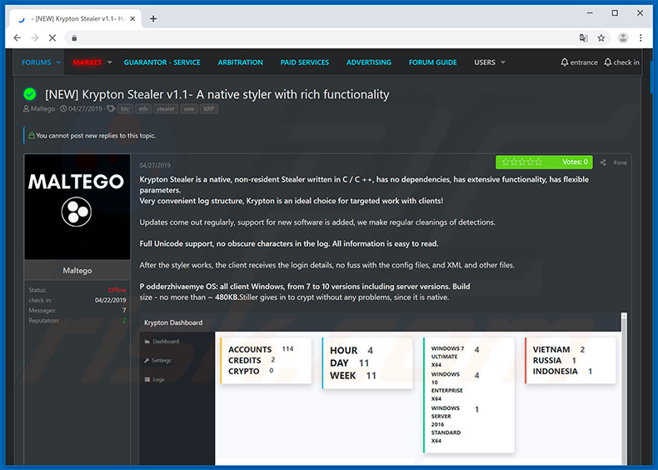Click the lock icon in the notice
This screenshot has height=470, width=658.
(32, 136)
